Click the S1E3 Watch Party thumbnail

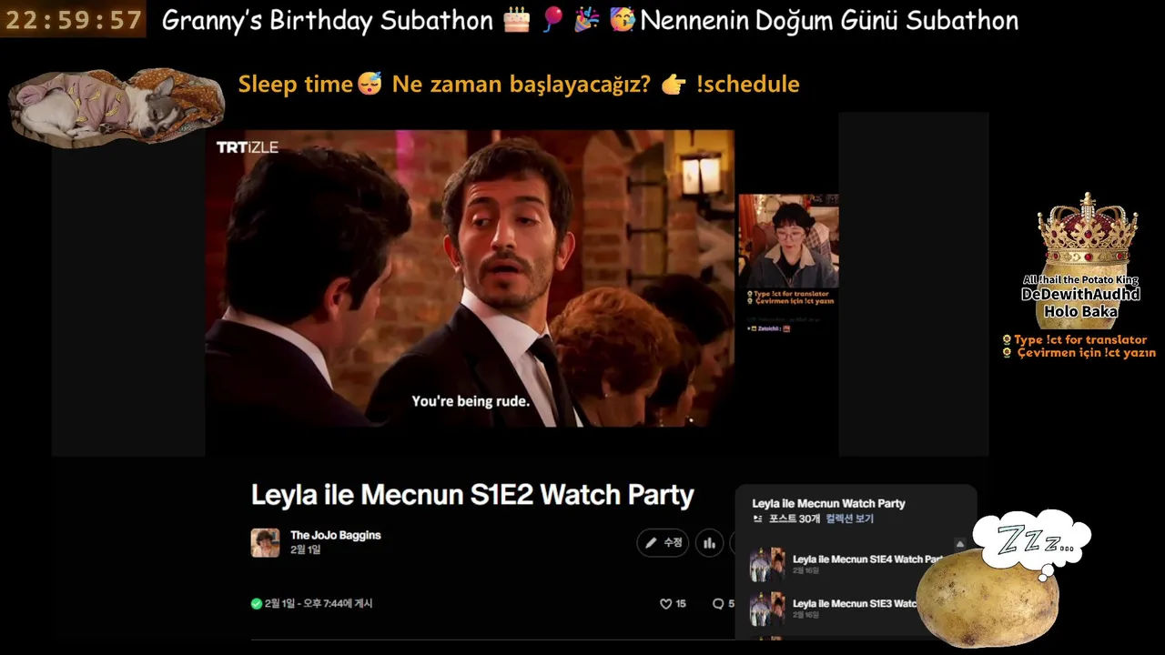(x=767, y=609)
